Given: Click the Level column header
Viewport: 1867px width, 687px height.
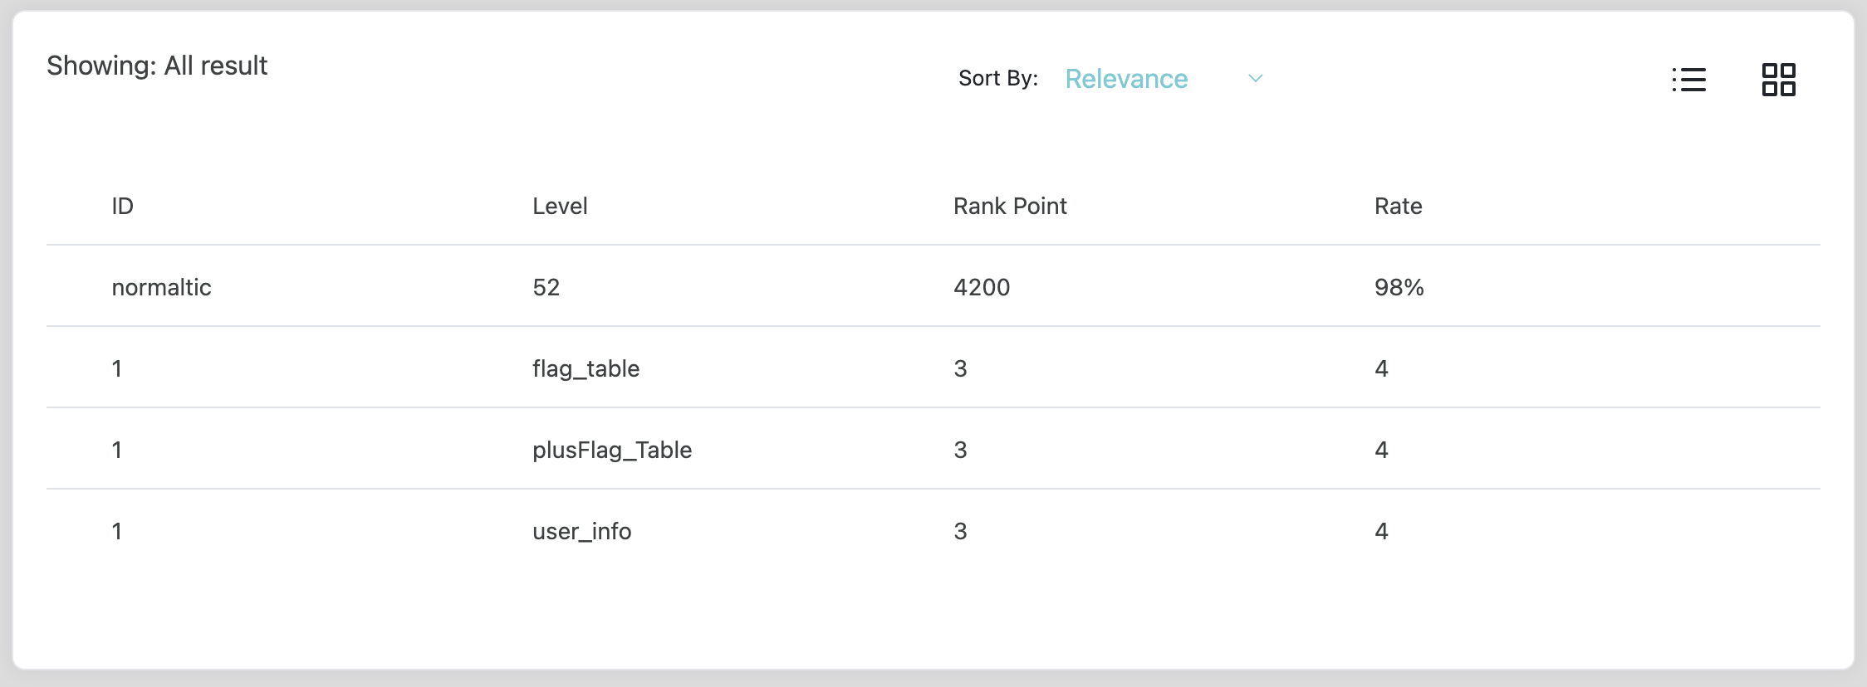Looking at the screenshot, I should [560, 206].
